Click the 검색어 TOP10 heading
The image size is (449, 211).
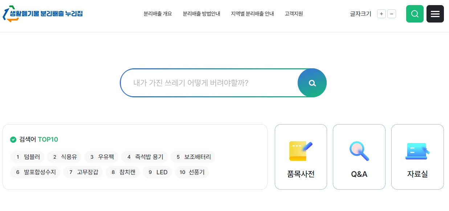38,139
